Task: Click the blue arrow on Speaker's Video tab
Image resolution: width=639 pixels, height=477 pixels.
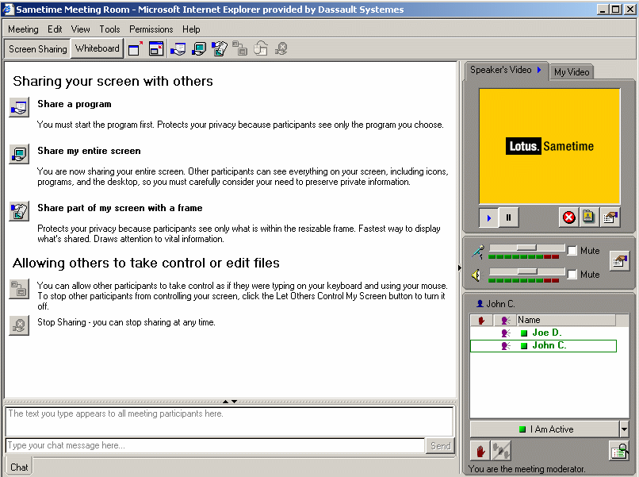Action: click(x=539, y=70)
